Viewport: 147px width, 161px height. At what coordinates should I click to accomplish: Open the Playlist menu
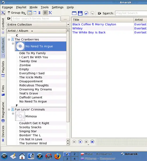click(x=21, y=7)
